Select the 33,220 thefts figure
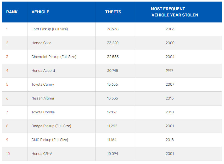This screenshot has height=164, width=224. [113, 43]
